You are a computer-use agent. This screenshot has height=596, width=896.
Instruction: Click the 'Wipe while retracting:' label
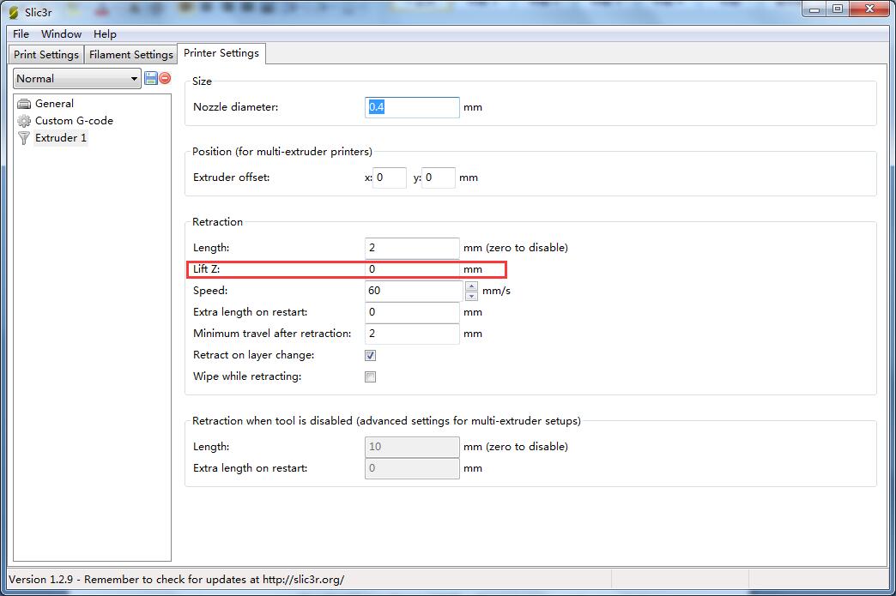[x=247, y=376]
